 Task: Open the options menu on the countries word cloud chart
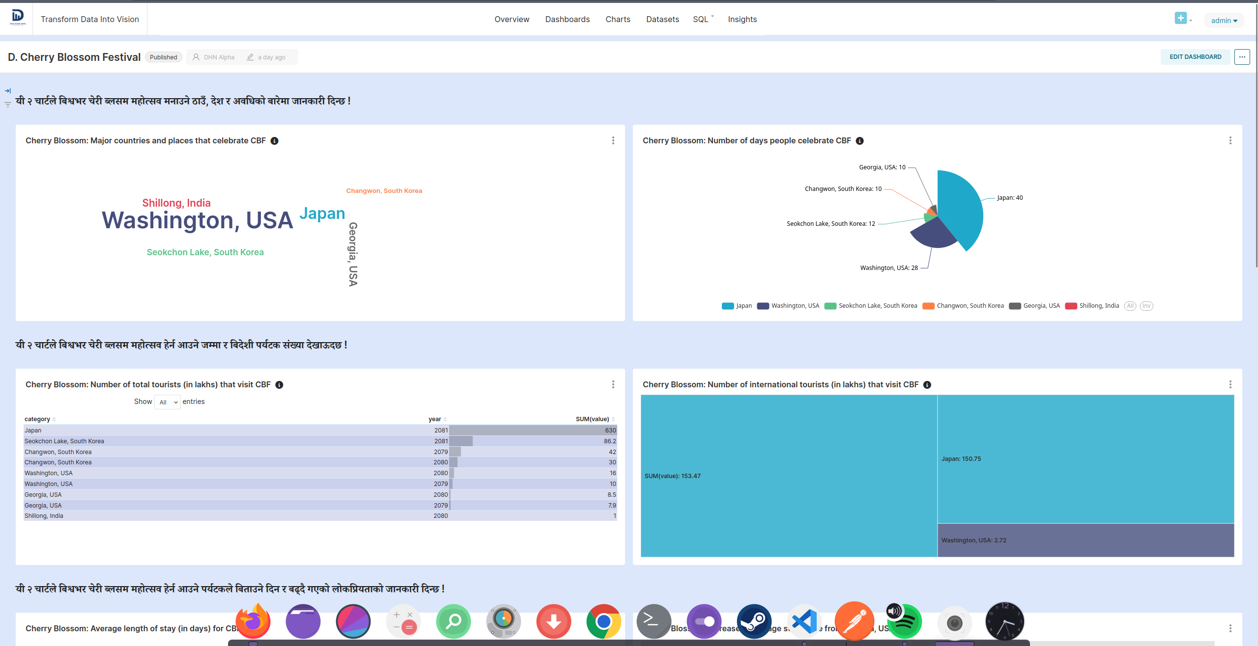(613, 140)
